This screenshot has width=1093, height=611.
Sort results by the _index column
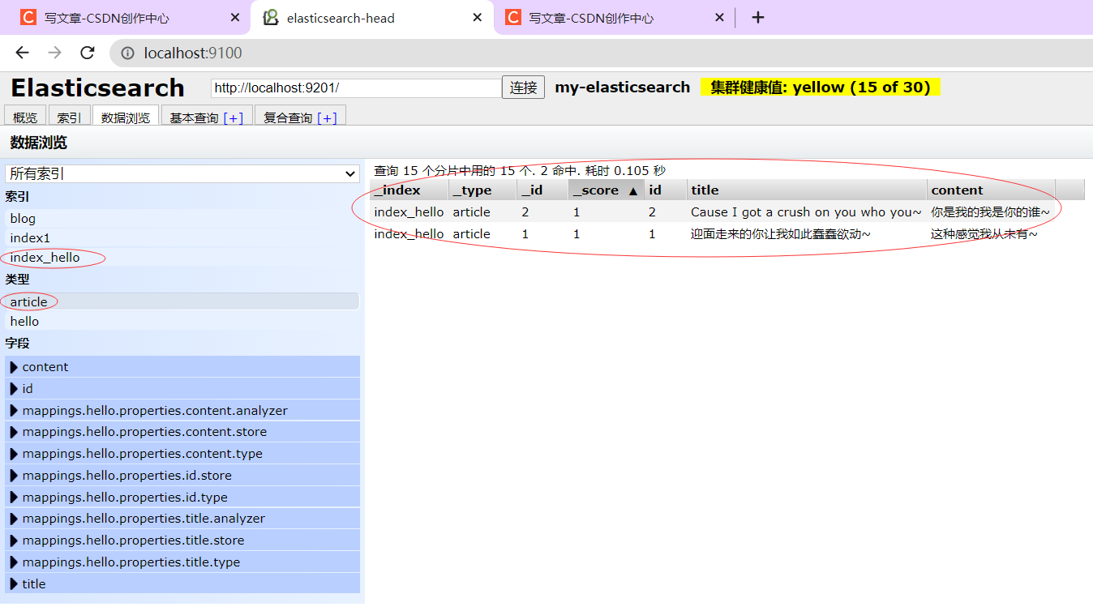(x=409, y=190)
